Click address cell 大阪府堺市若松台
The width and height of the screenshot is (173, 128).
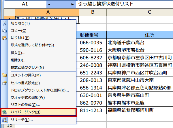click(x=140, y=50)
